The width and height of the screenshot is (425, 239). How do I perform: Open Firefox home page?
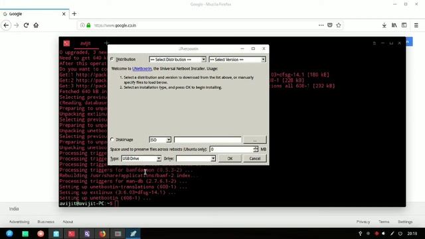(x=36, y=25)
